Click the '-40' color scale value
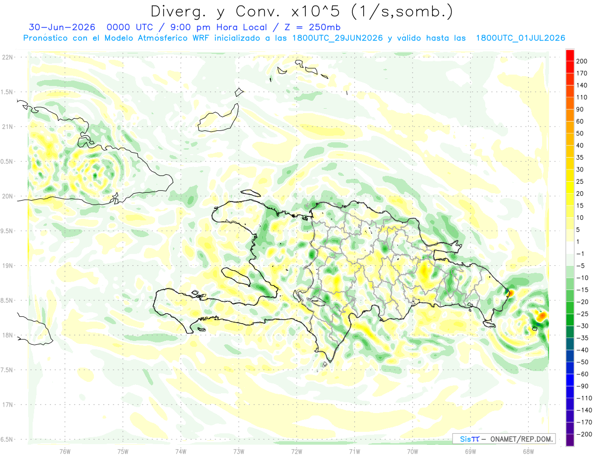 (x=583, y=350)
